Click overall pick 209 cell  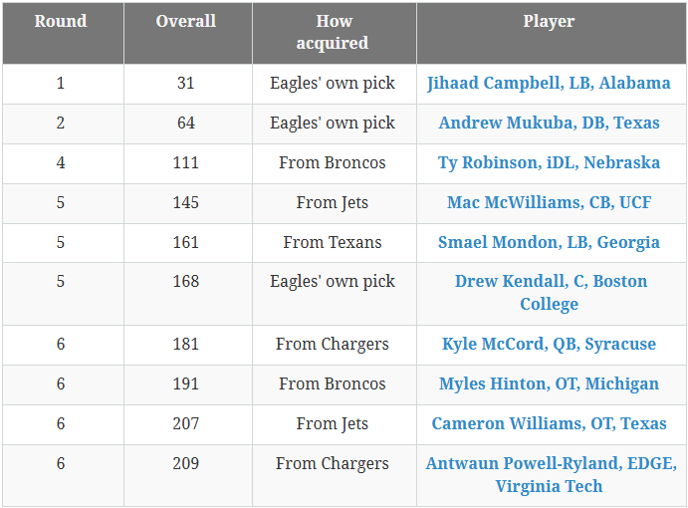[x=186, y=464]
